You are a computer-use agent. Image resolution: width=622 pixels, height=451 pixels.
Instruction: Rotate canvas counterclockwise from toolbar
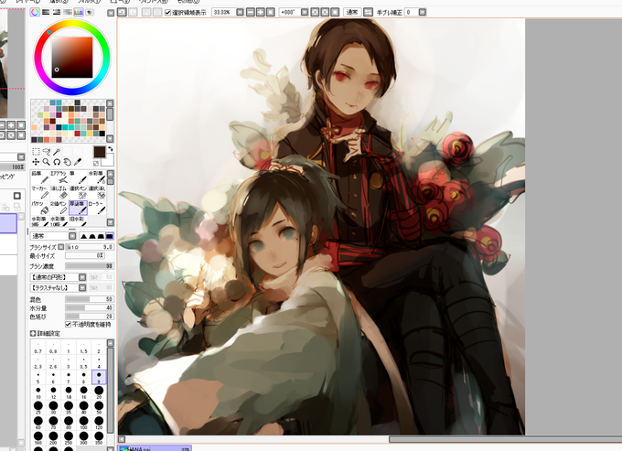pyautogui.click(x=315, y=12)
